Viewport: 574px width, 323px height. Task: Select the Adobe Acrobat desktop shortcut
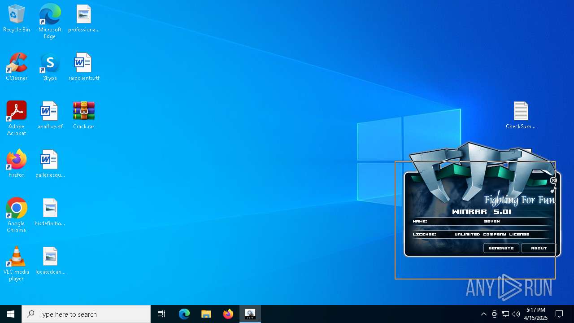(x=17, y=118)
